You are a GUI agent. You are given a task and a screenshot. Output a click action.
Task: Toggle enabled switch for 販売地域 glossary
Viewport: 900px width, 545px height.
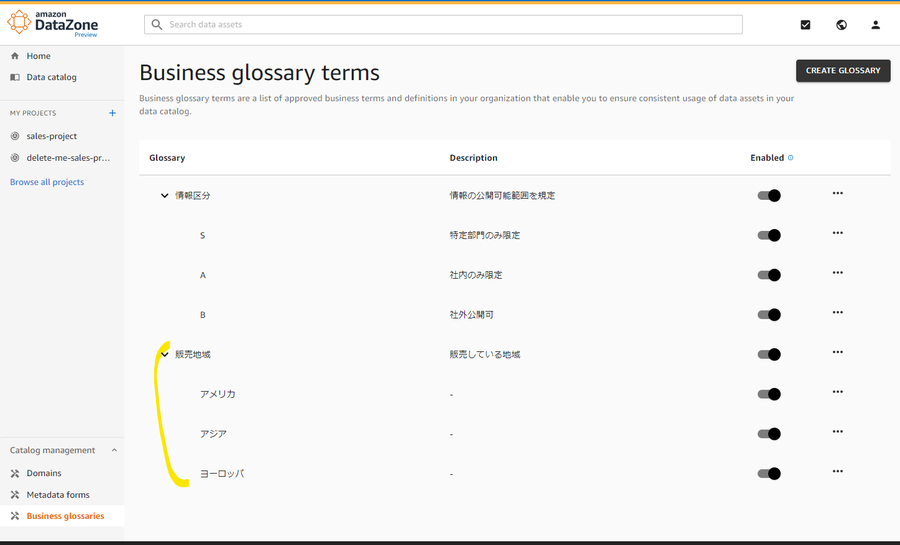click(769, 354)
